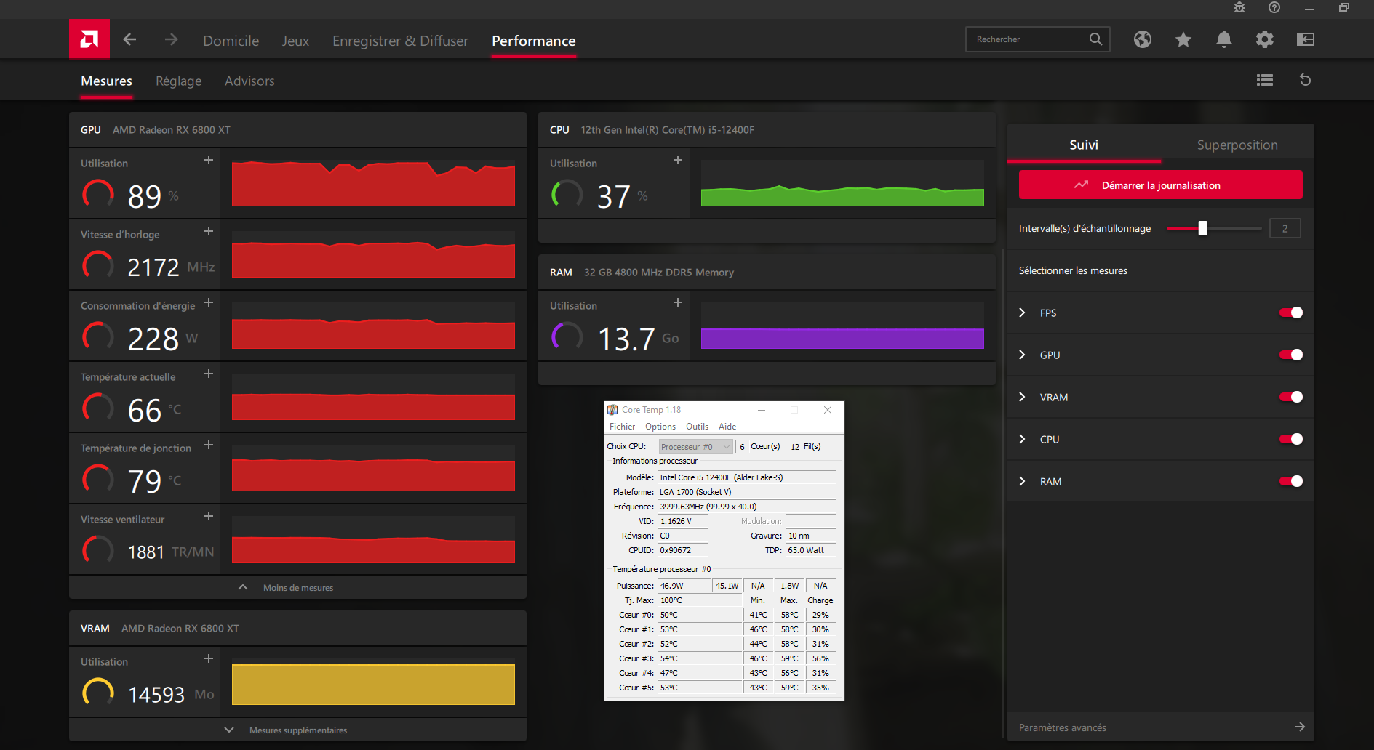Open help question mark icon

click(1274, 7)
